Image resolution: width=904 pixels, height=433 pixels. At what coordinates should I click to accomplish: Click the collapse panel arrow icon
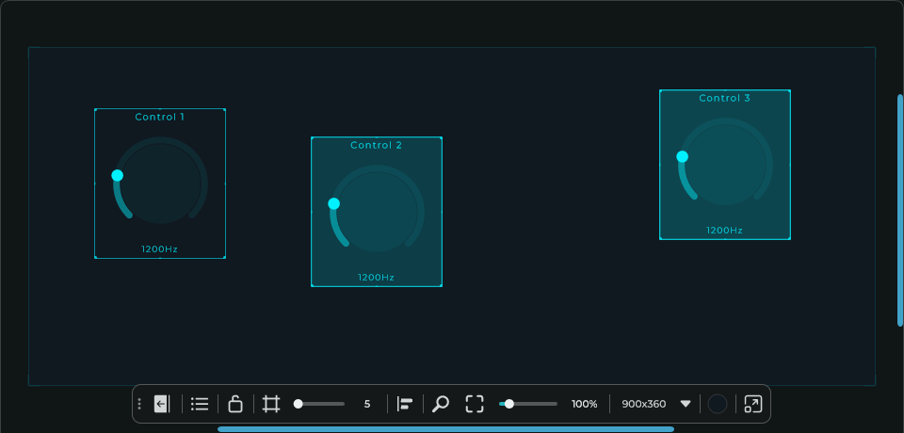[162, 404]
